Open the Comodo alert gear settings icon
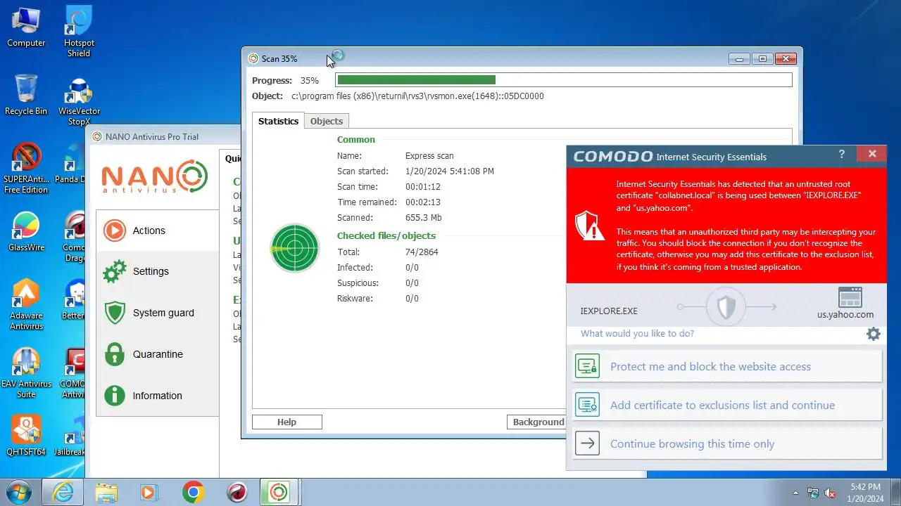Screen dimensions: 901x506 [873, 334]
